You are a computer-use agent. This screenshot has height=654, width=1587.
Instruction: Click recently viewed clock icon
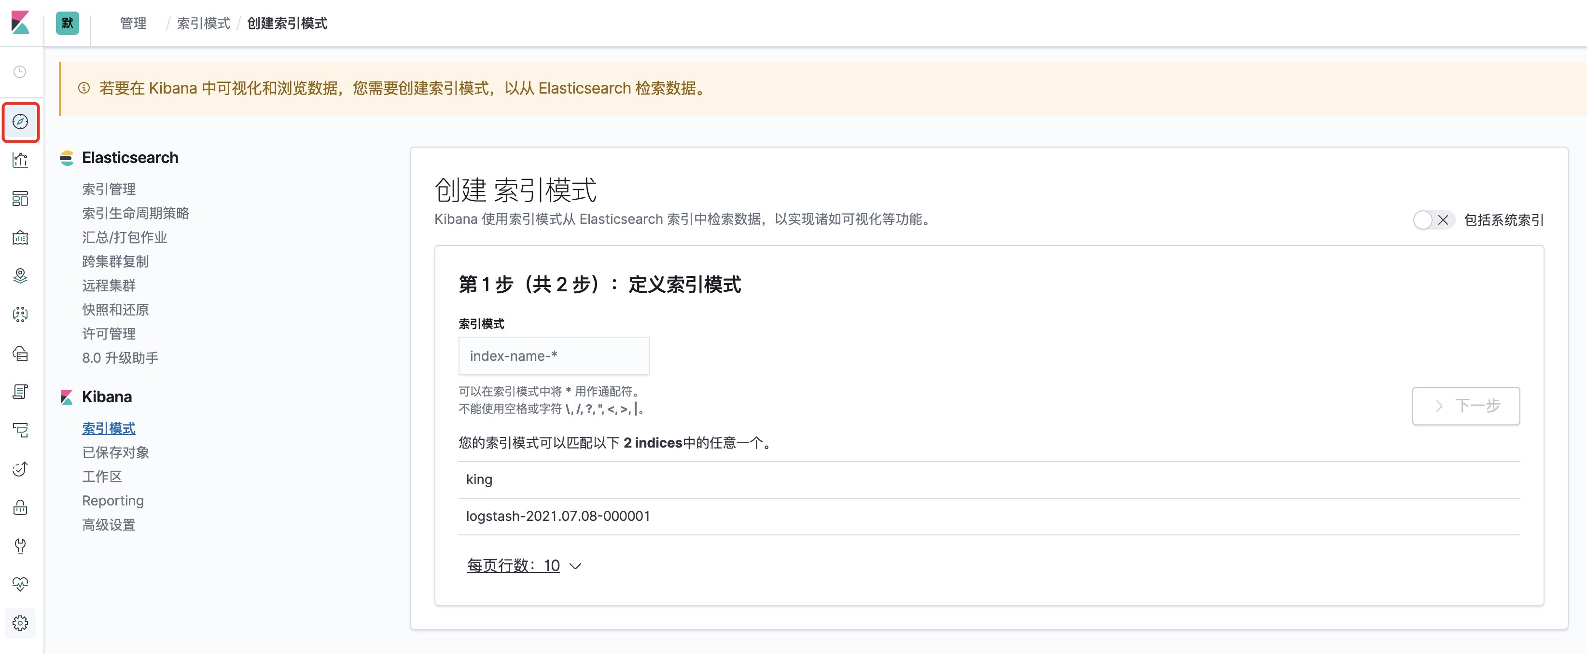(x=20, y=72)
